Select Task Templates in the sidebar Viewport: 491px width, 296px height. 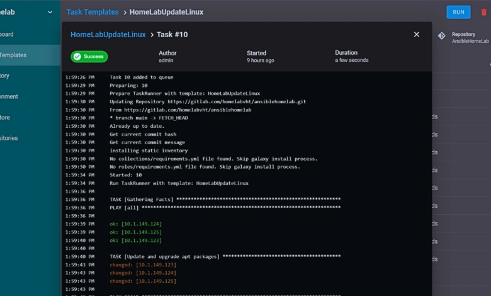click(x=16, y=55)
